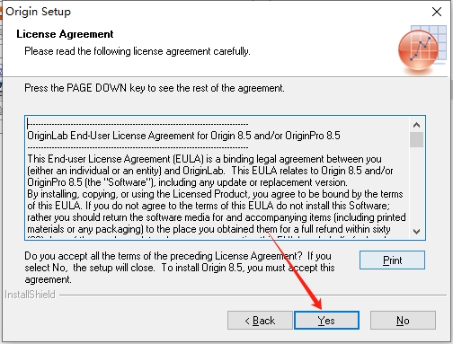This screenshot has height=344, width=453.
Task: Click the PAGE DOWN key instruction text
Action: click(155, 88)
